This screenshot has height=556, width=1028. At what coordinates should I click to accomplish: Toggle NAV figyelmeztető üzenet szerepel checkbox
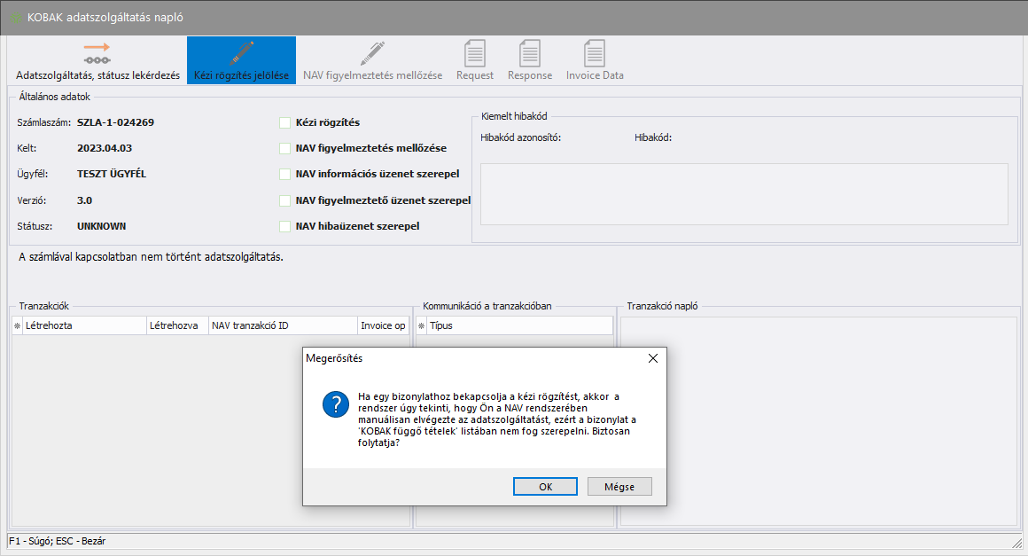click(284, 200)
